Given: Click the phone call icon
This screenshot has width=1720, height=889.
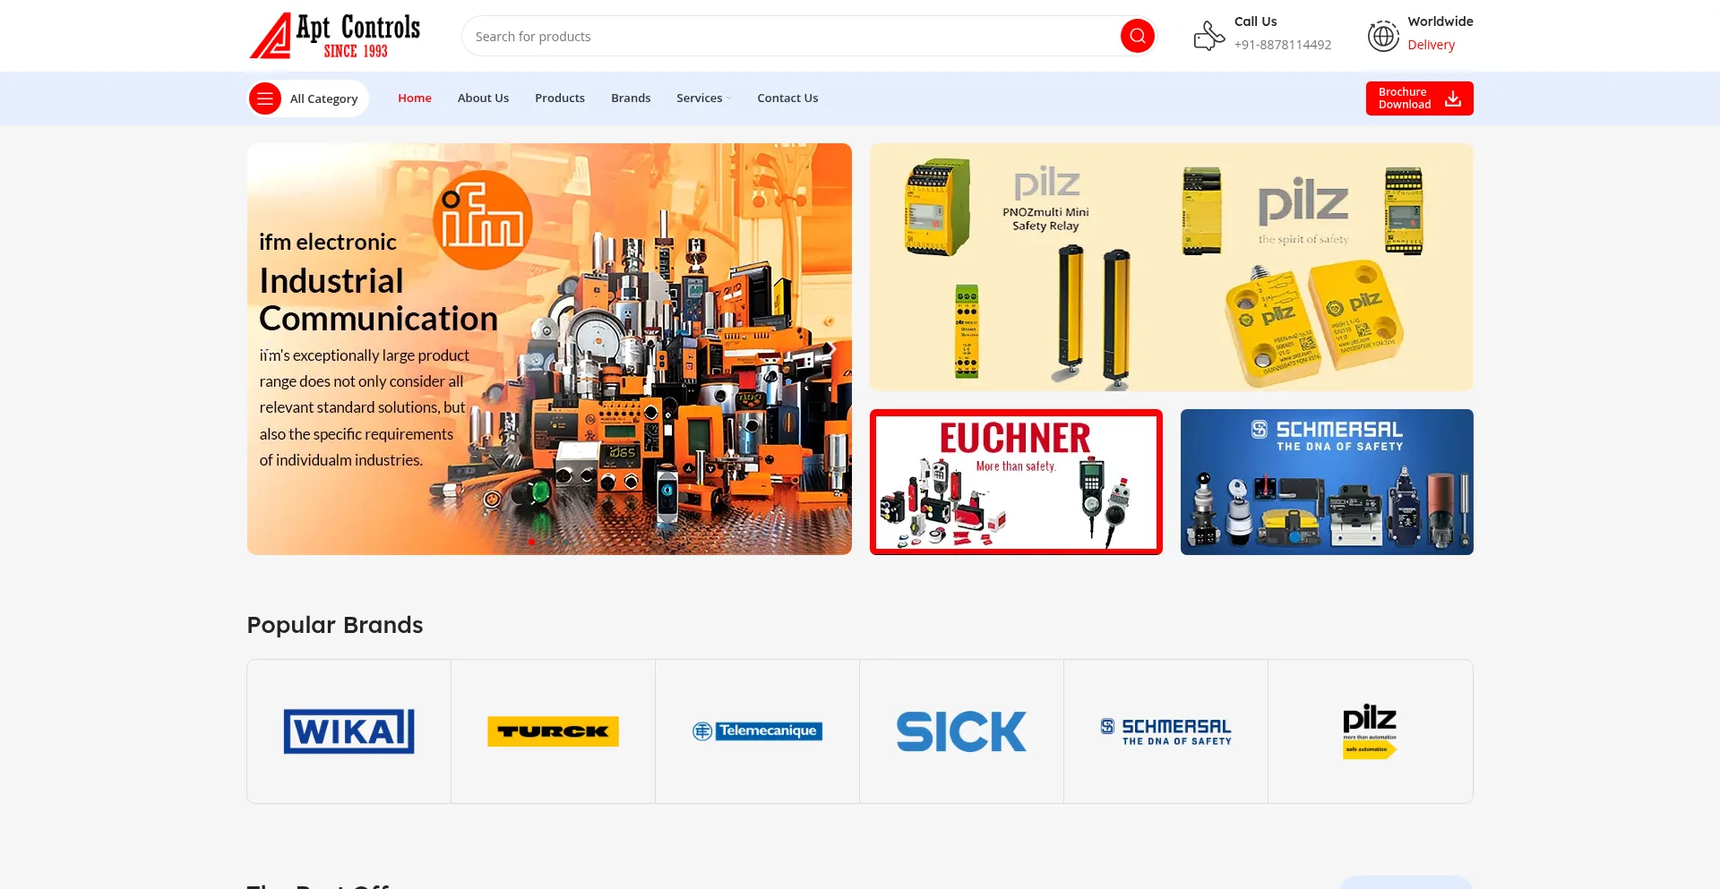Looking at the screenshot, I should pos(1208,36).
